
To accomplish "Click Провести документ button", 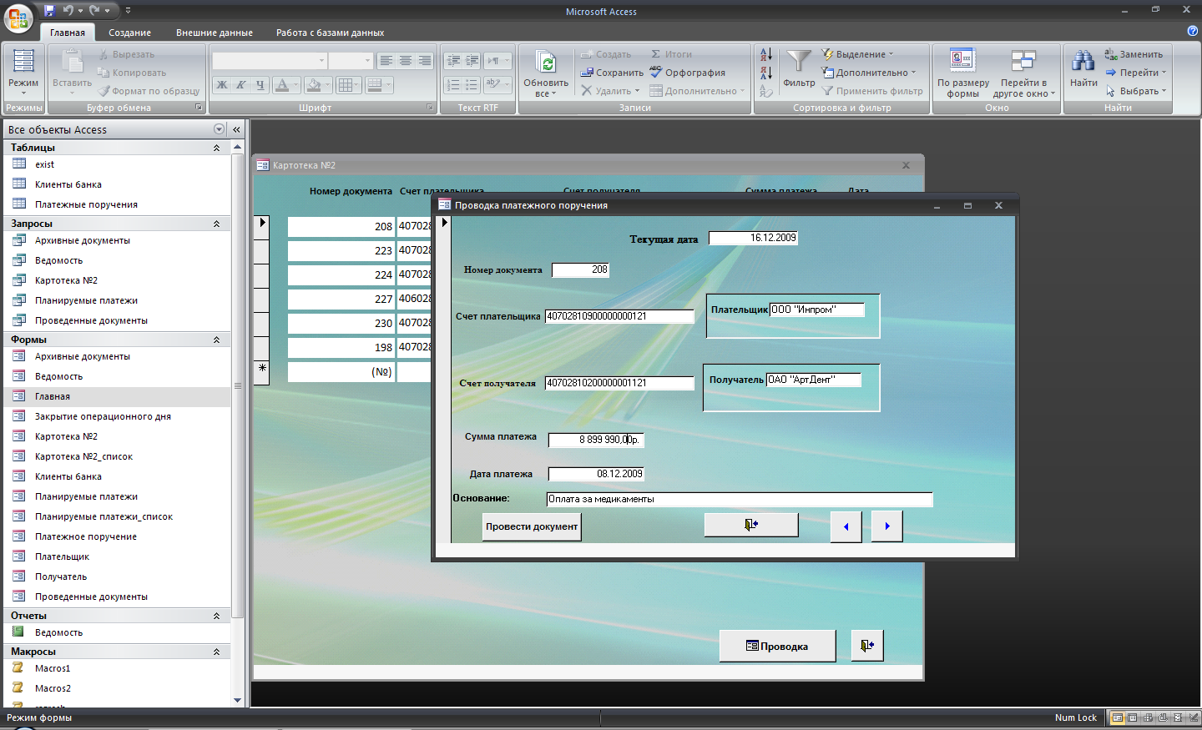I will [532, 526].
